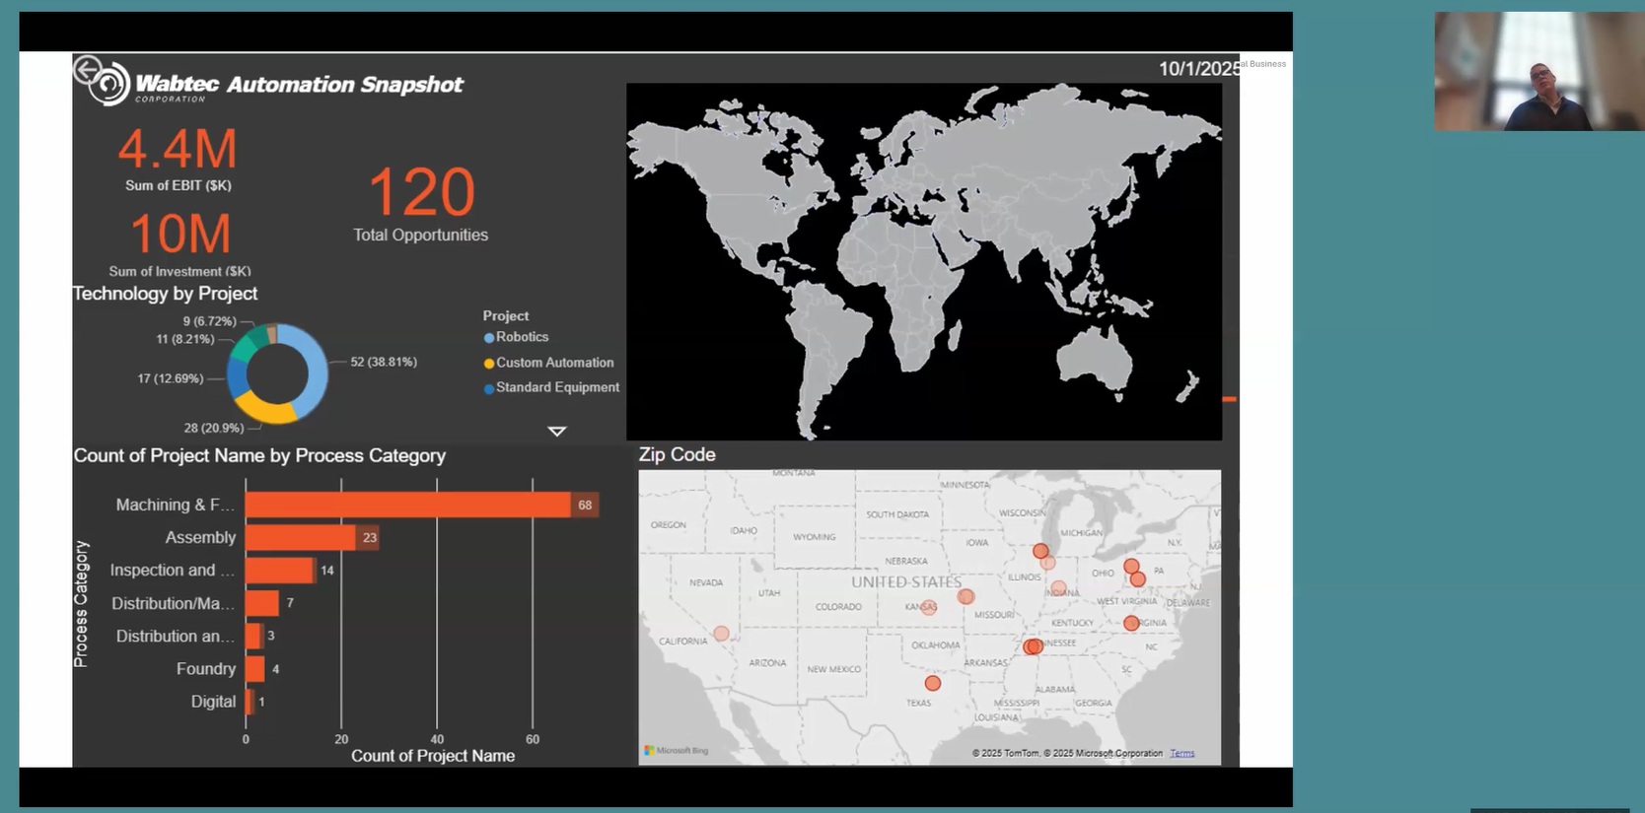Select the Digital bar showing 1

tap(249, 702)
